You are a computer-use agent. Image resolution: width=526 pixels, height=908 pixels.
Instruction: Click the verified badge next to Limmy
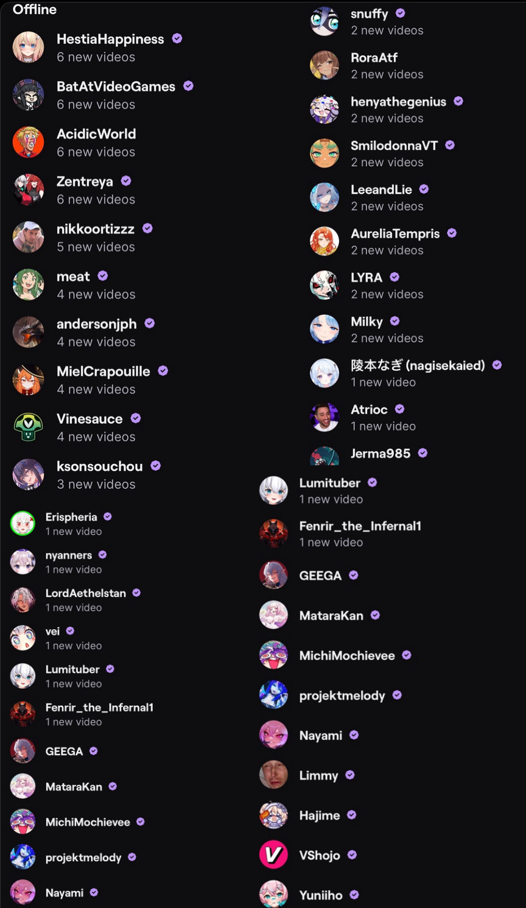point(350,775)
